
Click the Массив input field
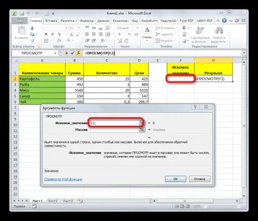click(114, 130)
